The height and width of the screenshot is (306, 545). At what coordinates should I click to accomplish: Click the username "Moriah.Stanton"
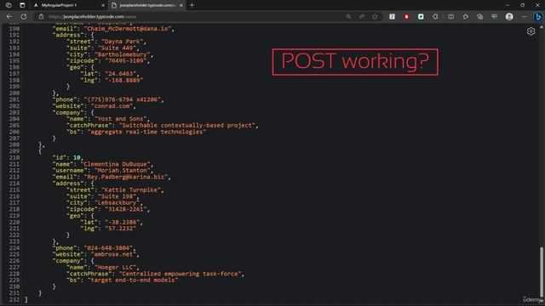tap(122, 170)
